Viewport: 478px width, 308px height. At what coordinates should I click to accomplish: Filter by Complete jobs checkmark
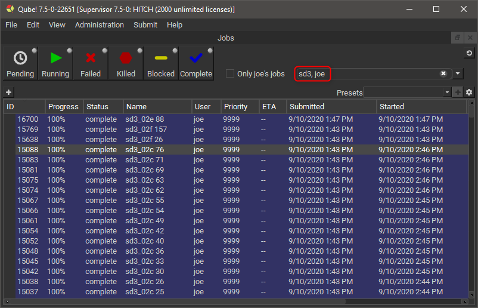click(x=196, y=63)
